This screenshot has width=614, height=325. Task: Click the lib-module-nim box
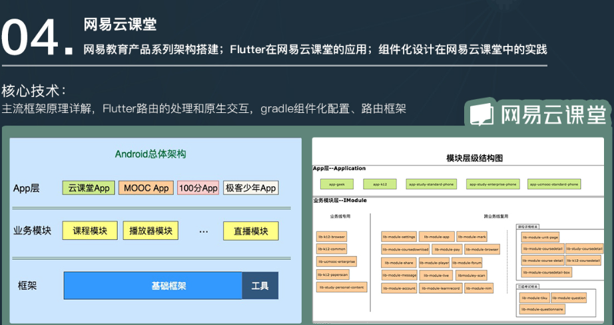click(479, 288)
